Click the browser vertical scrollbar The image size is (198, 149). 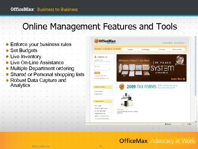pos(196,79)
